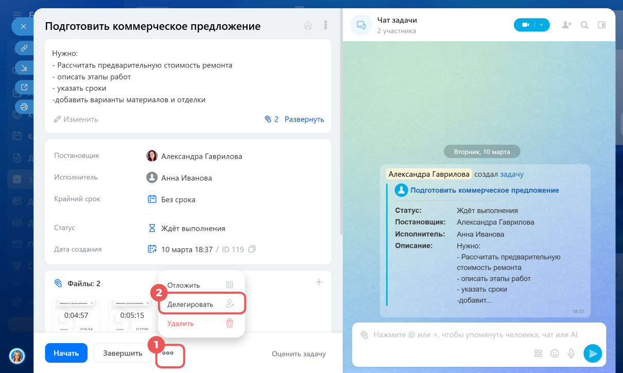This screenshot has height=373, width=623.
Task: Click the add participant icon in chat header
Action: (x=566, y=25)
